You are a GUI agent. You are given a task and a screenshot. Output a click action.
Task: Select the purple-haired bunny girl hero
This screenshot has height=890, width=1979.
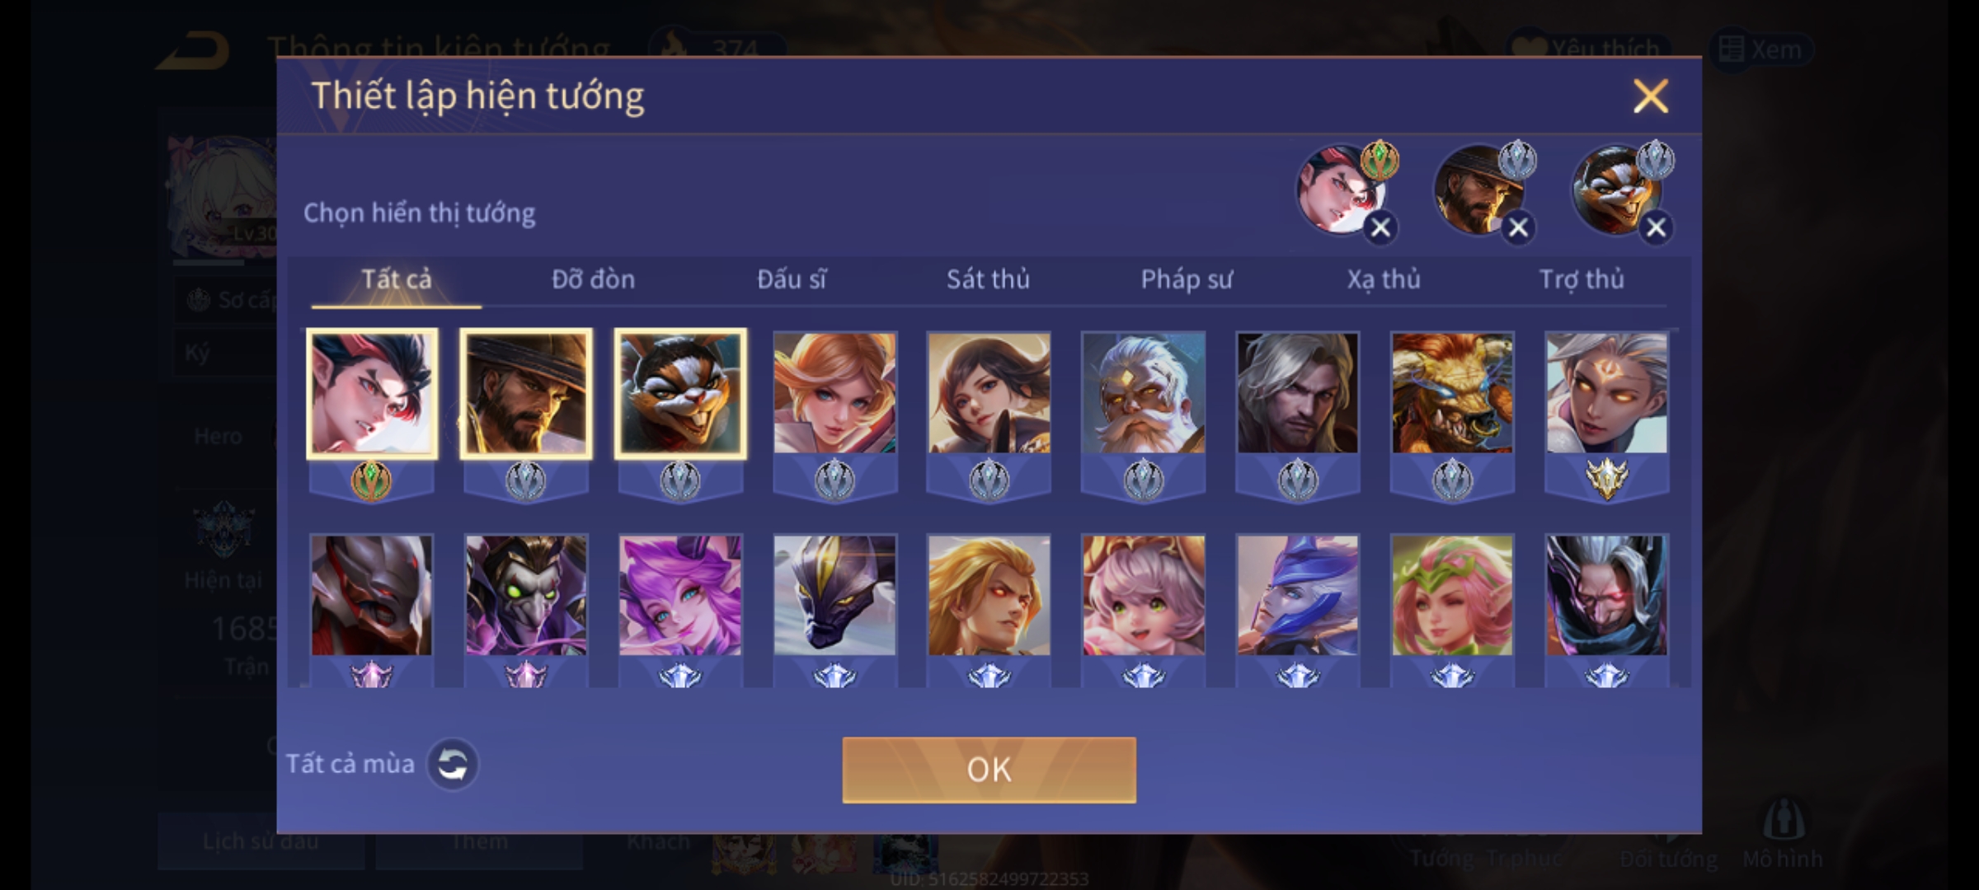(x=680, y=596)
